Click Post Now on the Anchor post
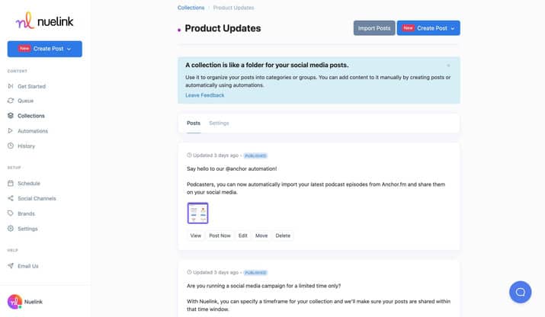Image resolution: width=545 pixels, height=317 pixels. click(x=220, y=235)
